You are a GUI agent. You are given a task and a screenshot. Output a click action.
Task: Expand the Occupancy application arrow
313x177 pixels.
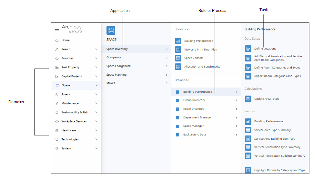pos(167,58)
